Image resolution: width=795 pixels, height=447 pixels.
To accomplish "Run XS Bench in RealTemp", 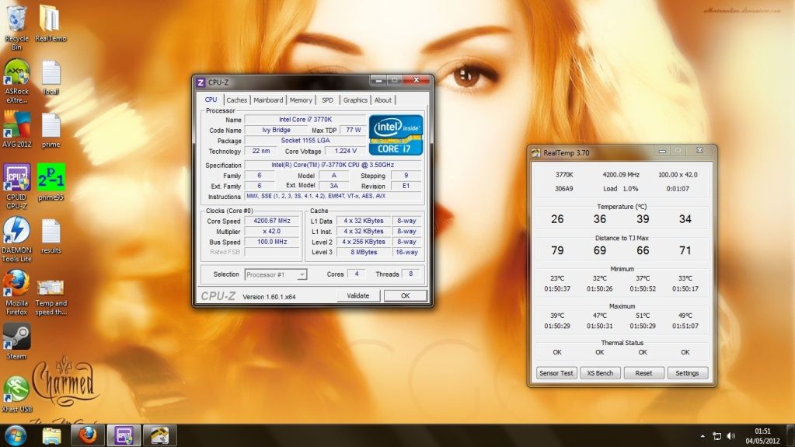I will (x=600, y=373).
